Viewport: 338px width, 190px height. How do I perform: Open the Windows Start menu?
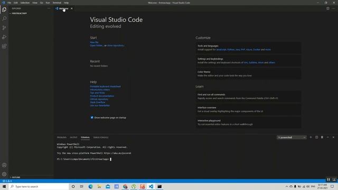(x=4, y=186)
